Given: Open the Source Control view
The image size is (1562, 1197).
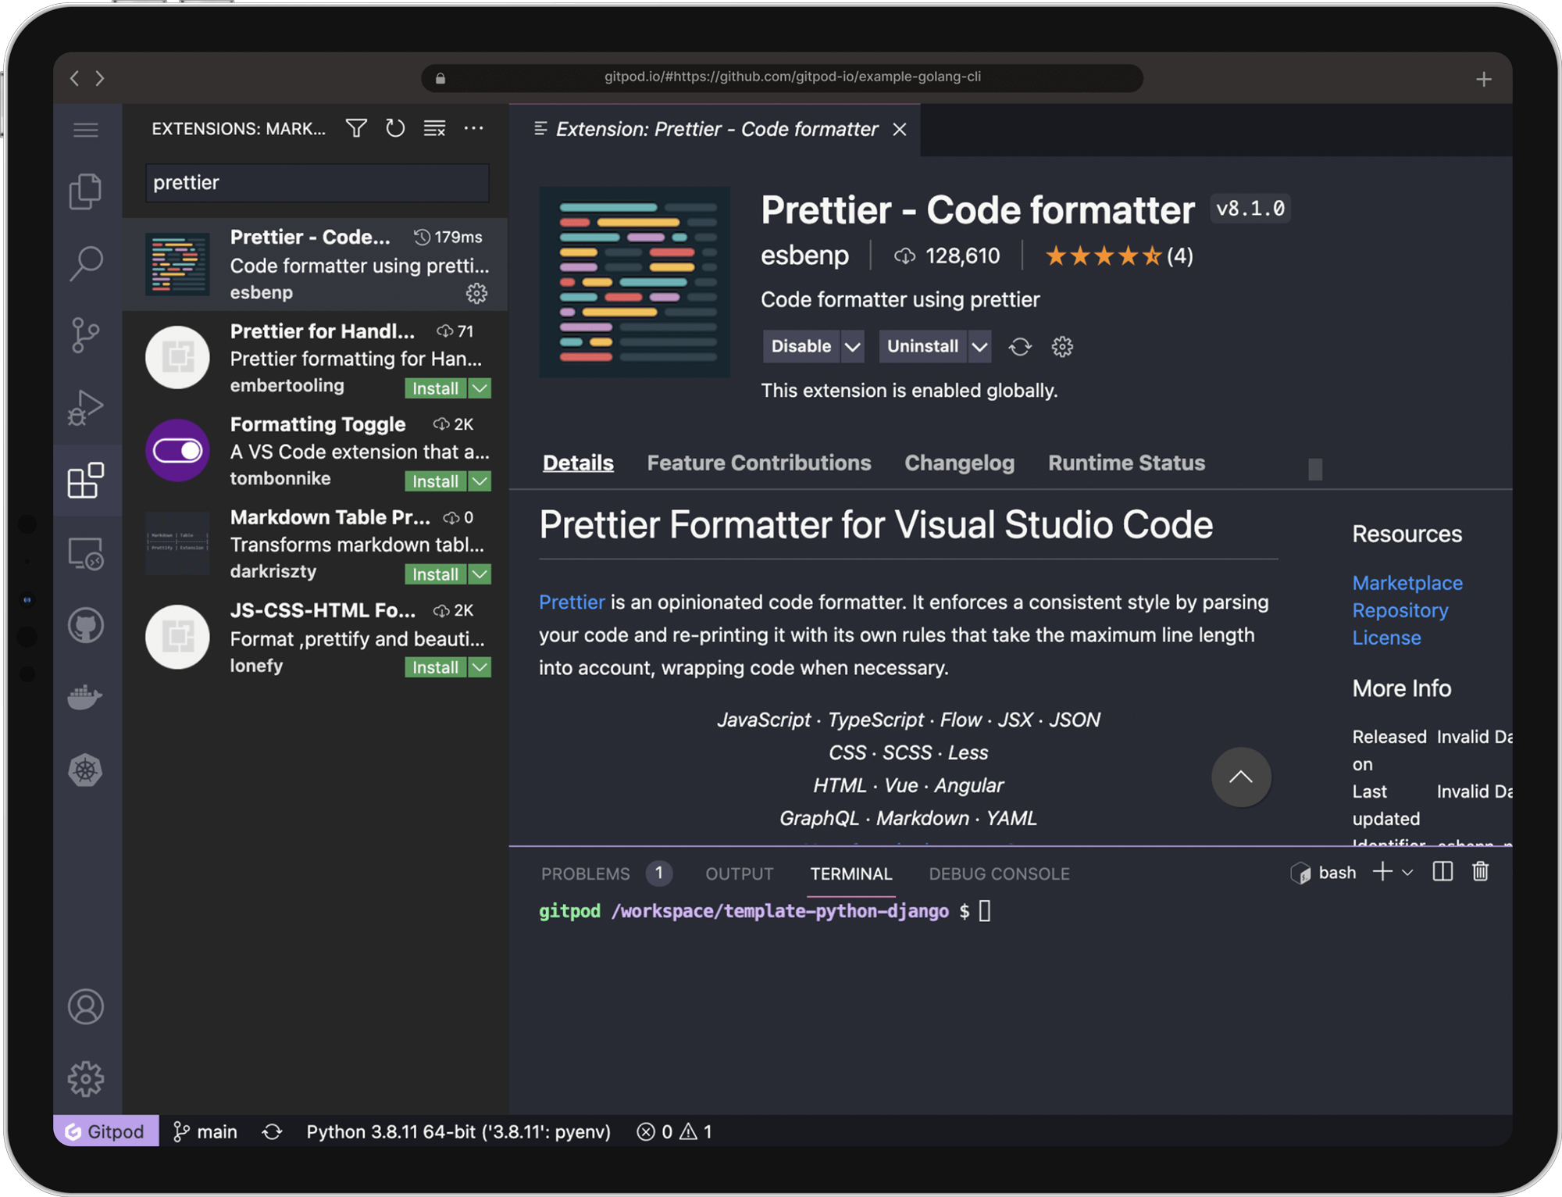Looking at the screenshot, I should pos(85,336).
